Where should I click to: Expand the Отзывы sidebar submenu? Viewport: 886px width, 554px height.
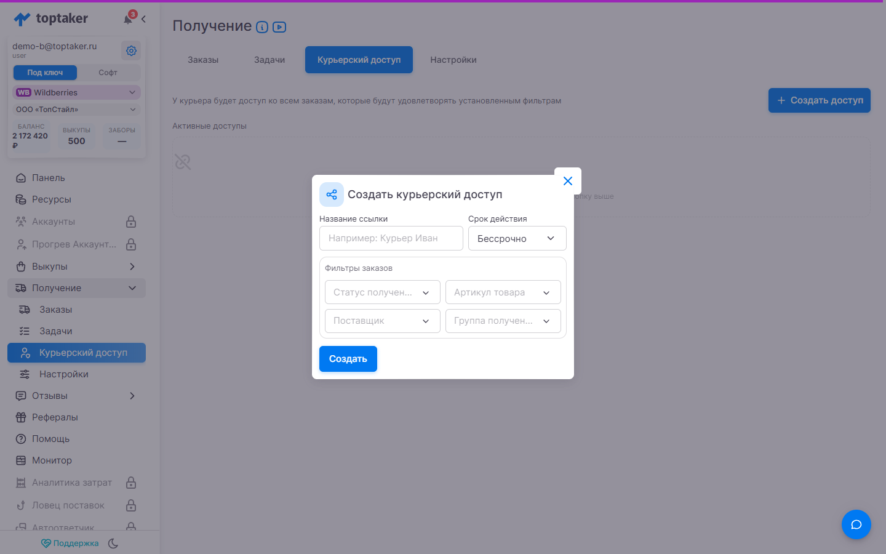coord(132,396)
